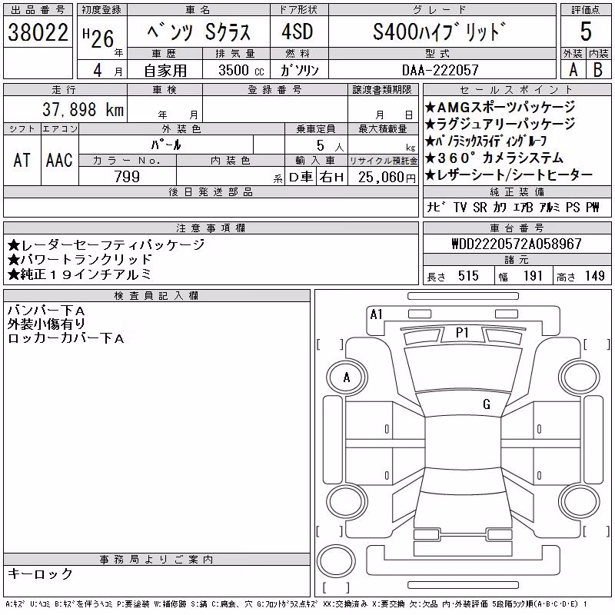Click overall evaluation score 5

tap(586, 32)
